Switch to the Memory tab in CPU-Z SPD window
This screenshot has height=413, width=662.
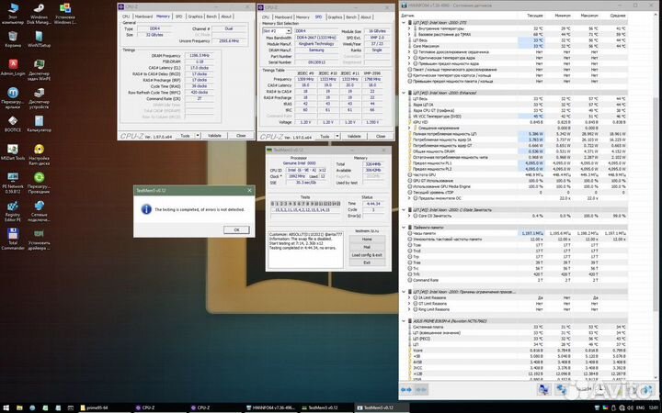tap(302, 17)
